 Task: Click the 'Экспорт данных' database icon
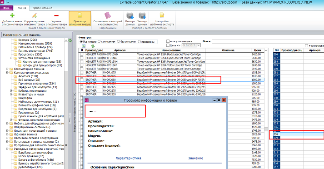[142, 15]
